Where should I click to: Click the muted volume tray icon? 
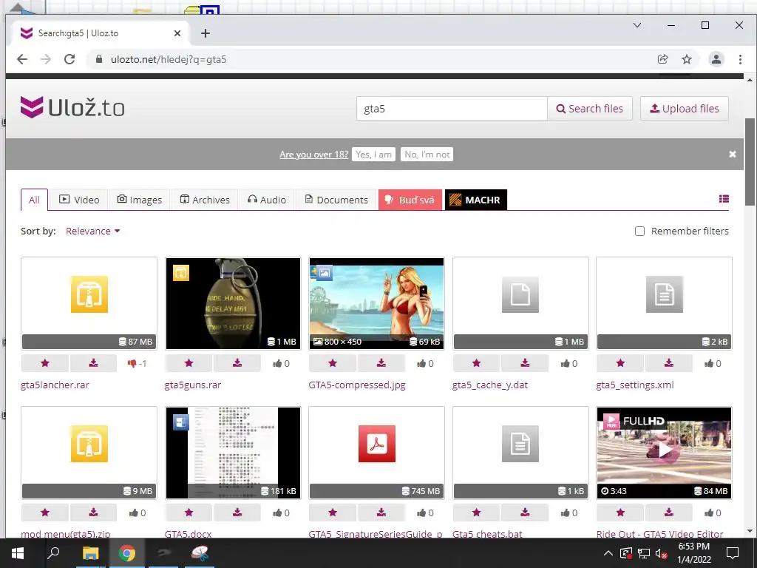(x=661, y=553)
